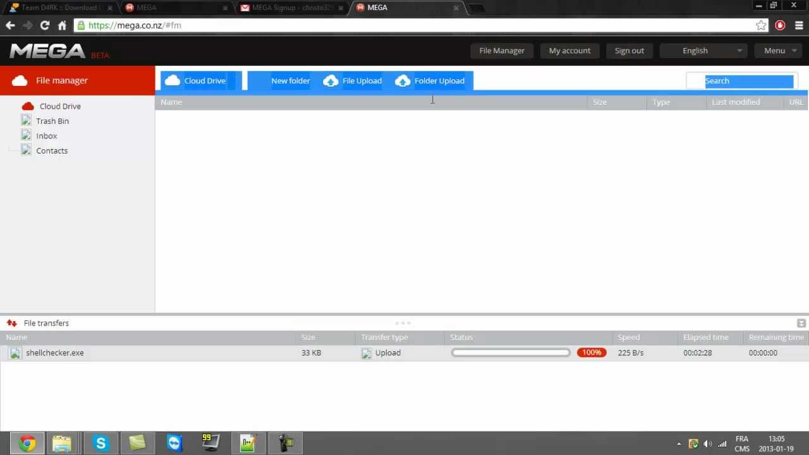Open Skype from the taskbar

(x=100, y=444)
